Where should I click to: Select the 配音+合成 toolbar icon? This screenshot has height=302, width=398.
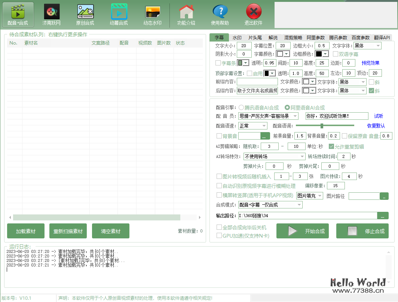[18, 14]
